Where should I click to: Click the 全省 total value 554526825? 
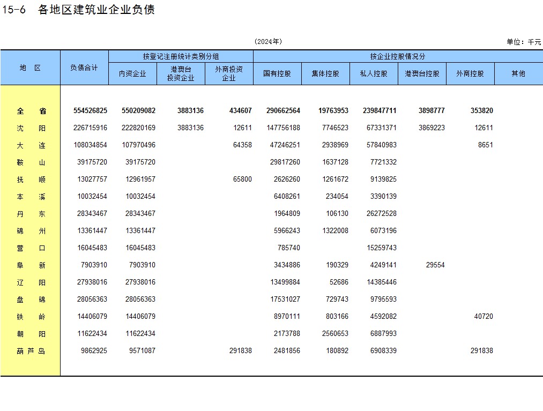90,111
